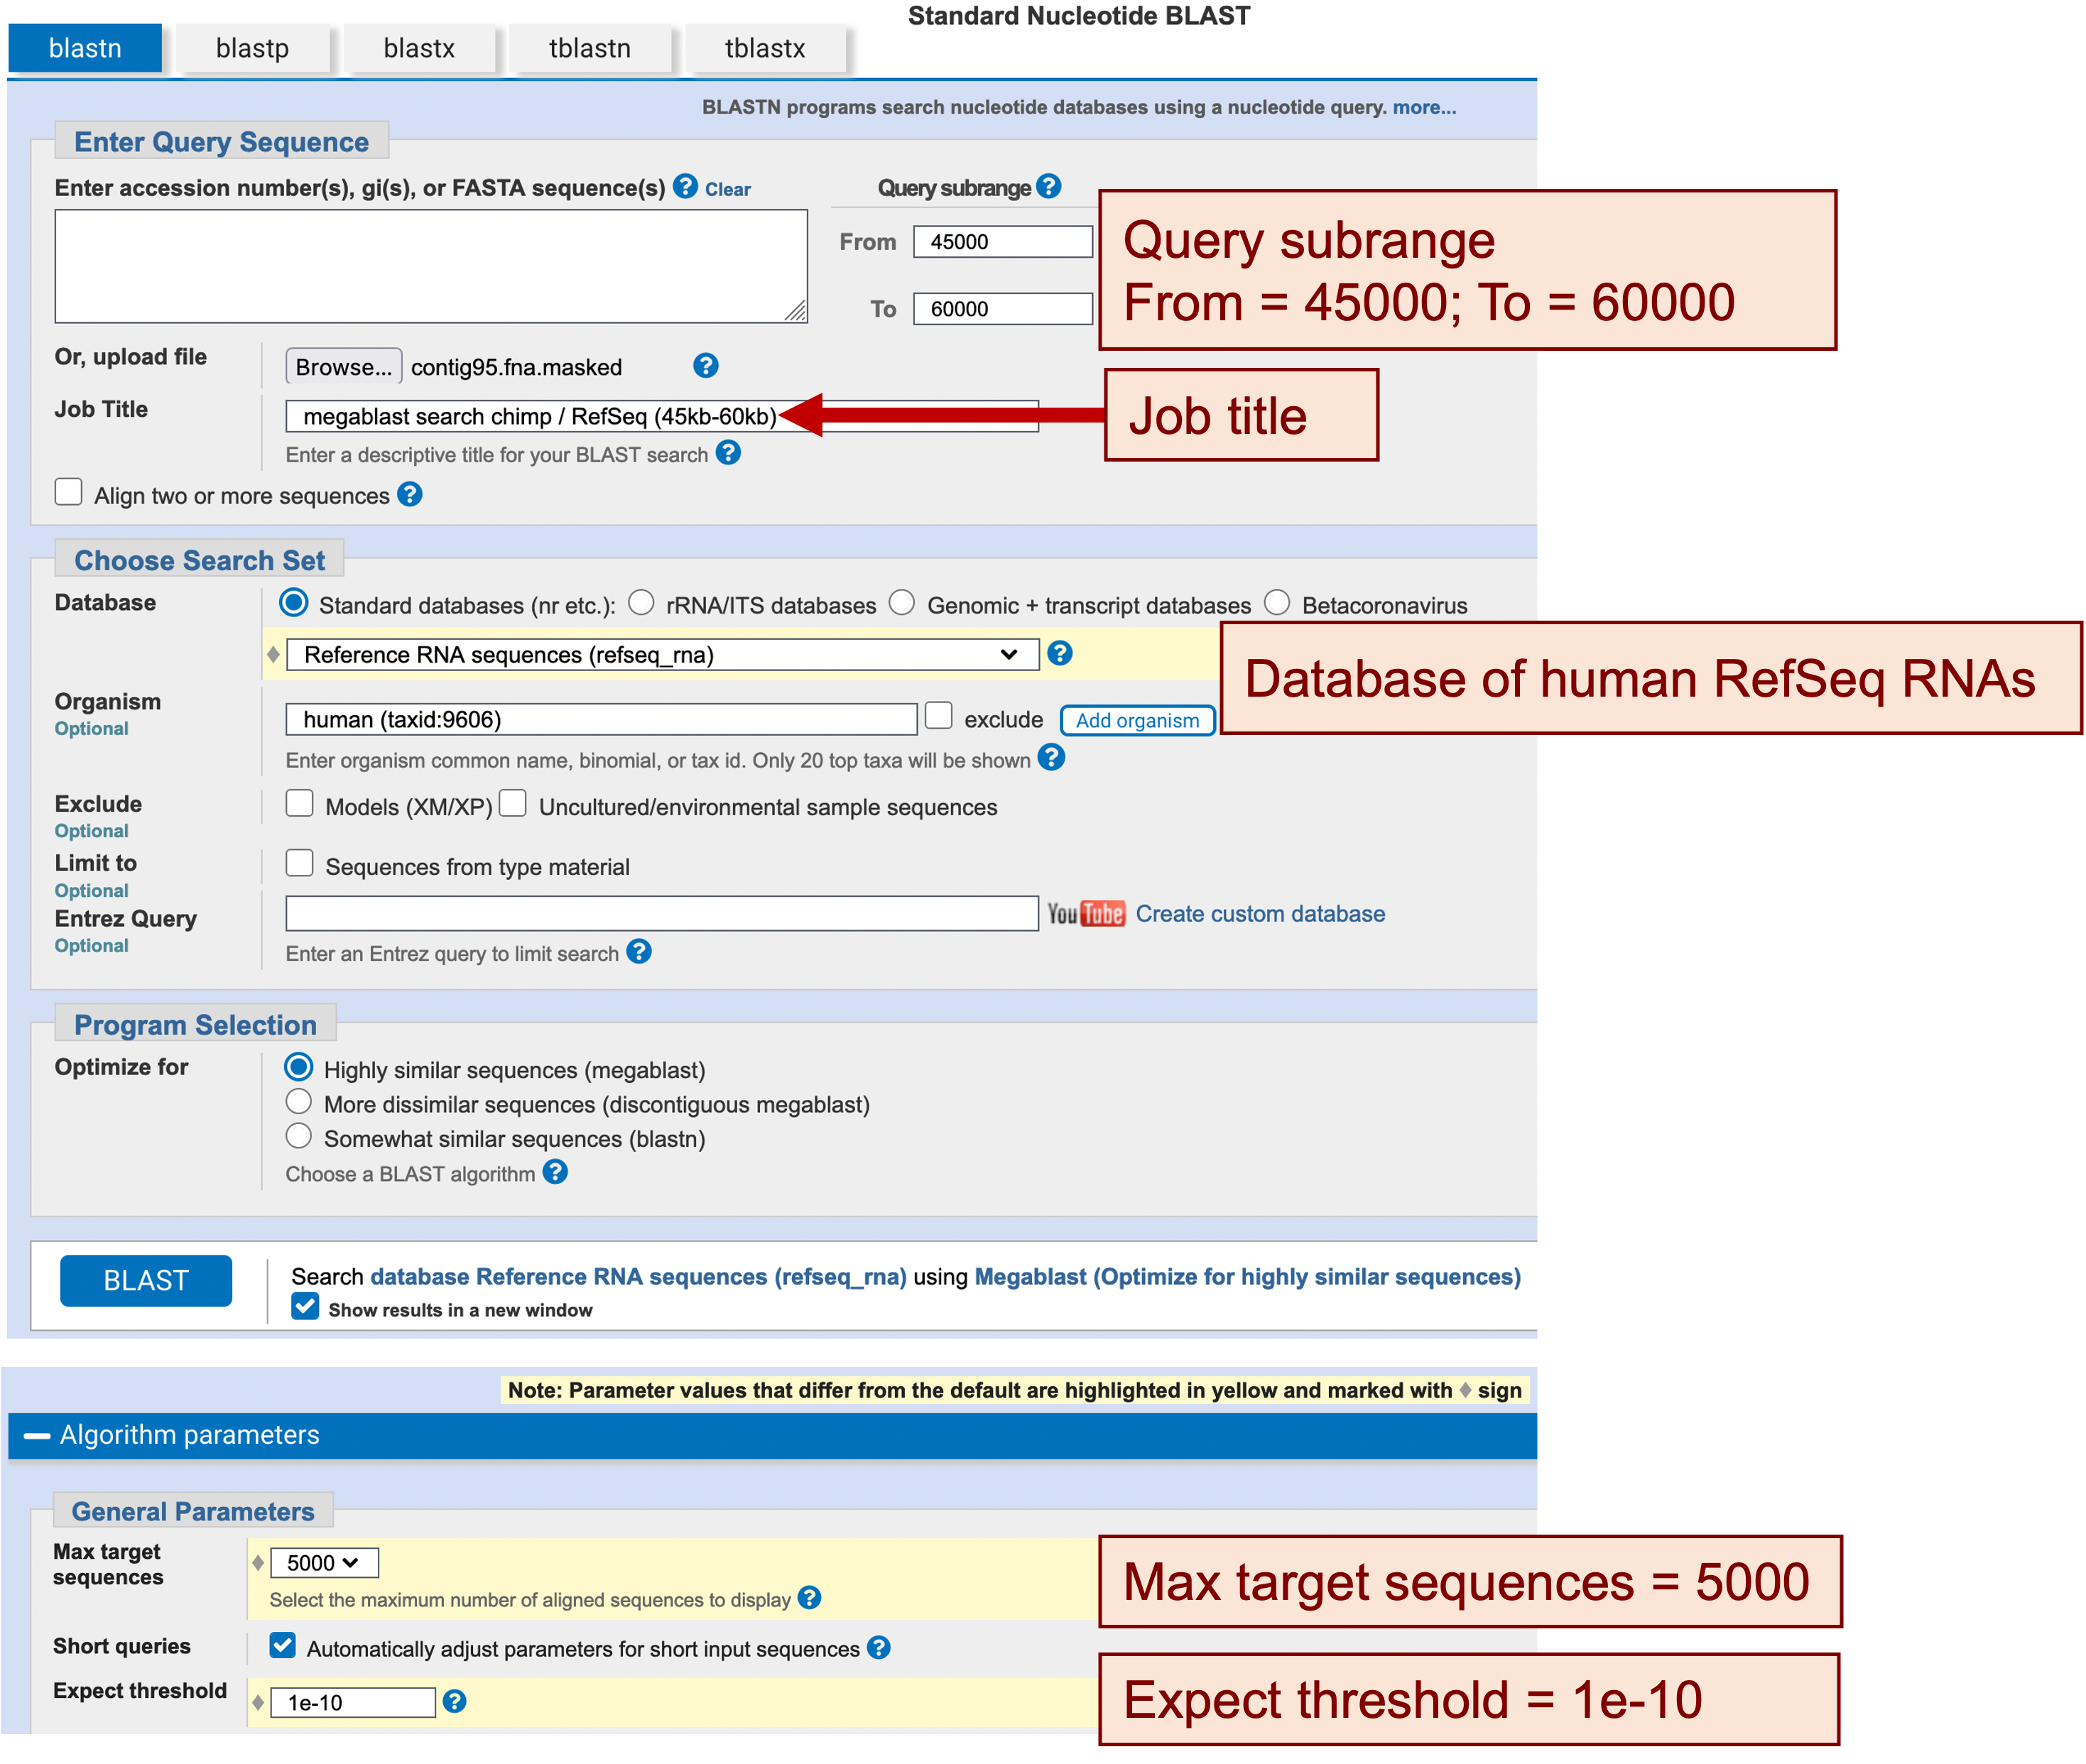
Task: Tick Align two or more sequences checkbox
Action: [x=68, y=491]
